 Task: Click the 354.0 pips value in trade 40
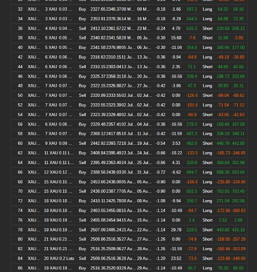191,48
